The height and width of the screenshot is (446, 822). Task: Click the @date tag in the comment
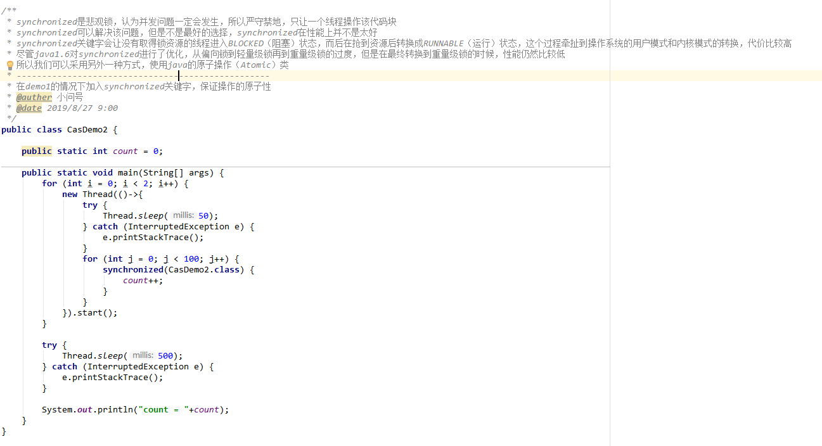[29, 108]
